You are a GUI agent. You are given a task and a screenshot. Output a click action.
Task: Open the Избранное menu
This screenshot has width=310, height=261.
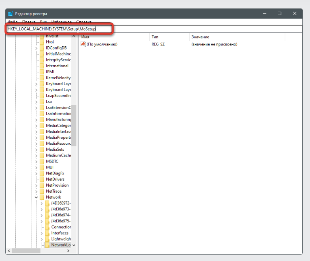tap(62, 22)
